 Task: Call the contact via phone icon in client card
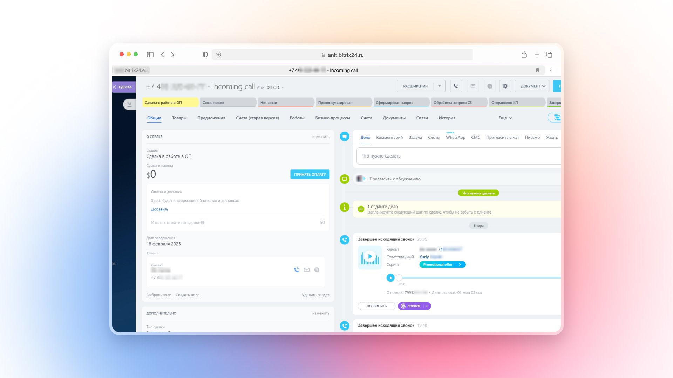tap(297, 270)
